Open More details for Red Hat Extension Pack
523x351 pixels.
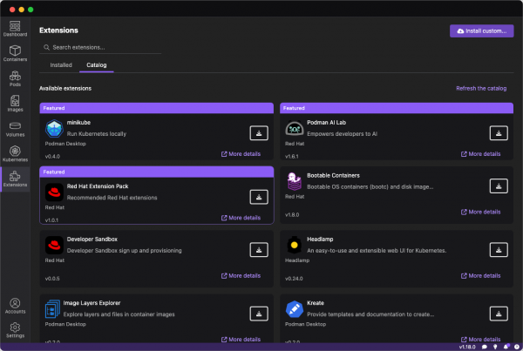(242, 217)
